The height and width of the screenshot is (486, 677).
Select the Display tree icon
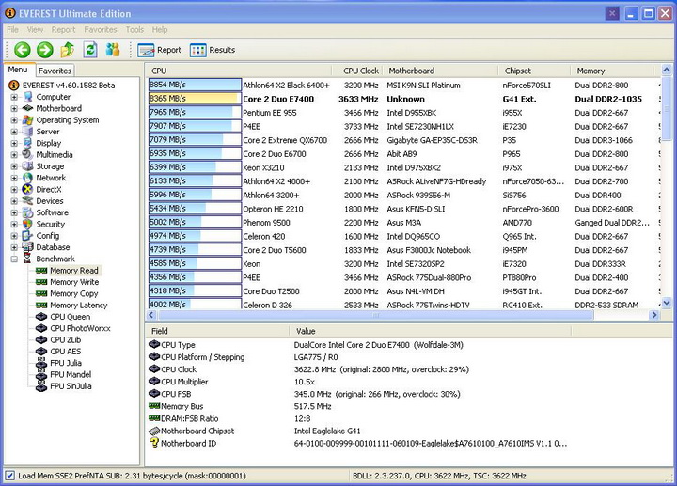[27, 143]
